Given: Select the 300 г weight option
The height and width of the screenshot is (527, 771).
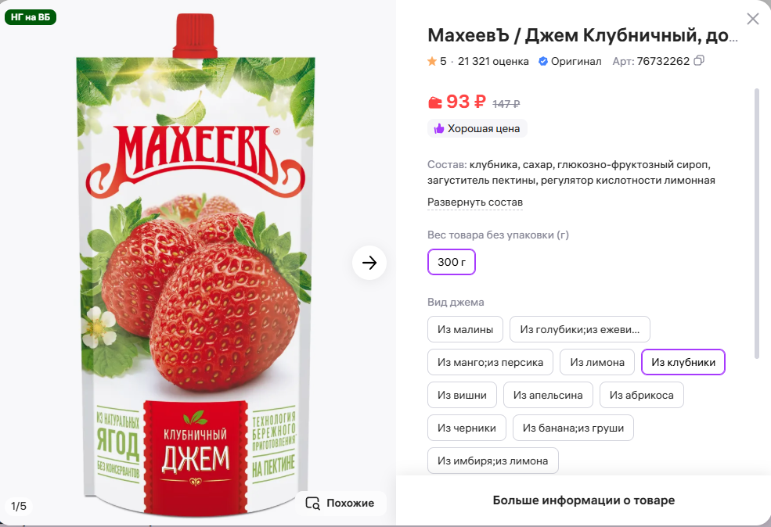Looking at the screenshot, I should point(452,262).
